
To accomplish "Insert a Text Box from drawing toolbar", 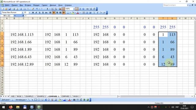I will [42, 100].
